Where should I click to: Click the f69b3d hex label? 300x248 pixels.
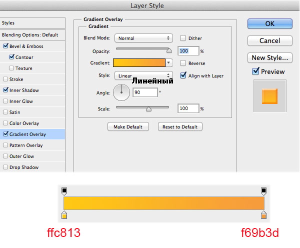point(260,232)
